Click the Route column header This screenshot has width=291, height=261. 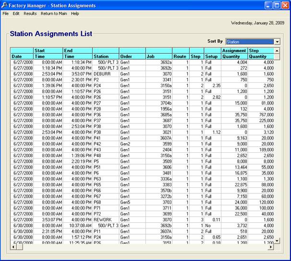[x=181, y=54]
